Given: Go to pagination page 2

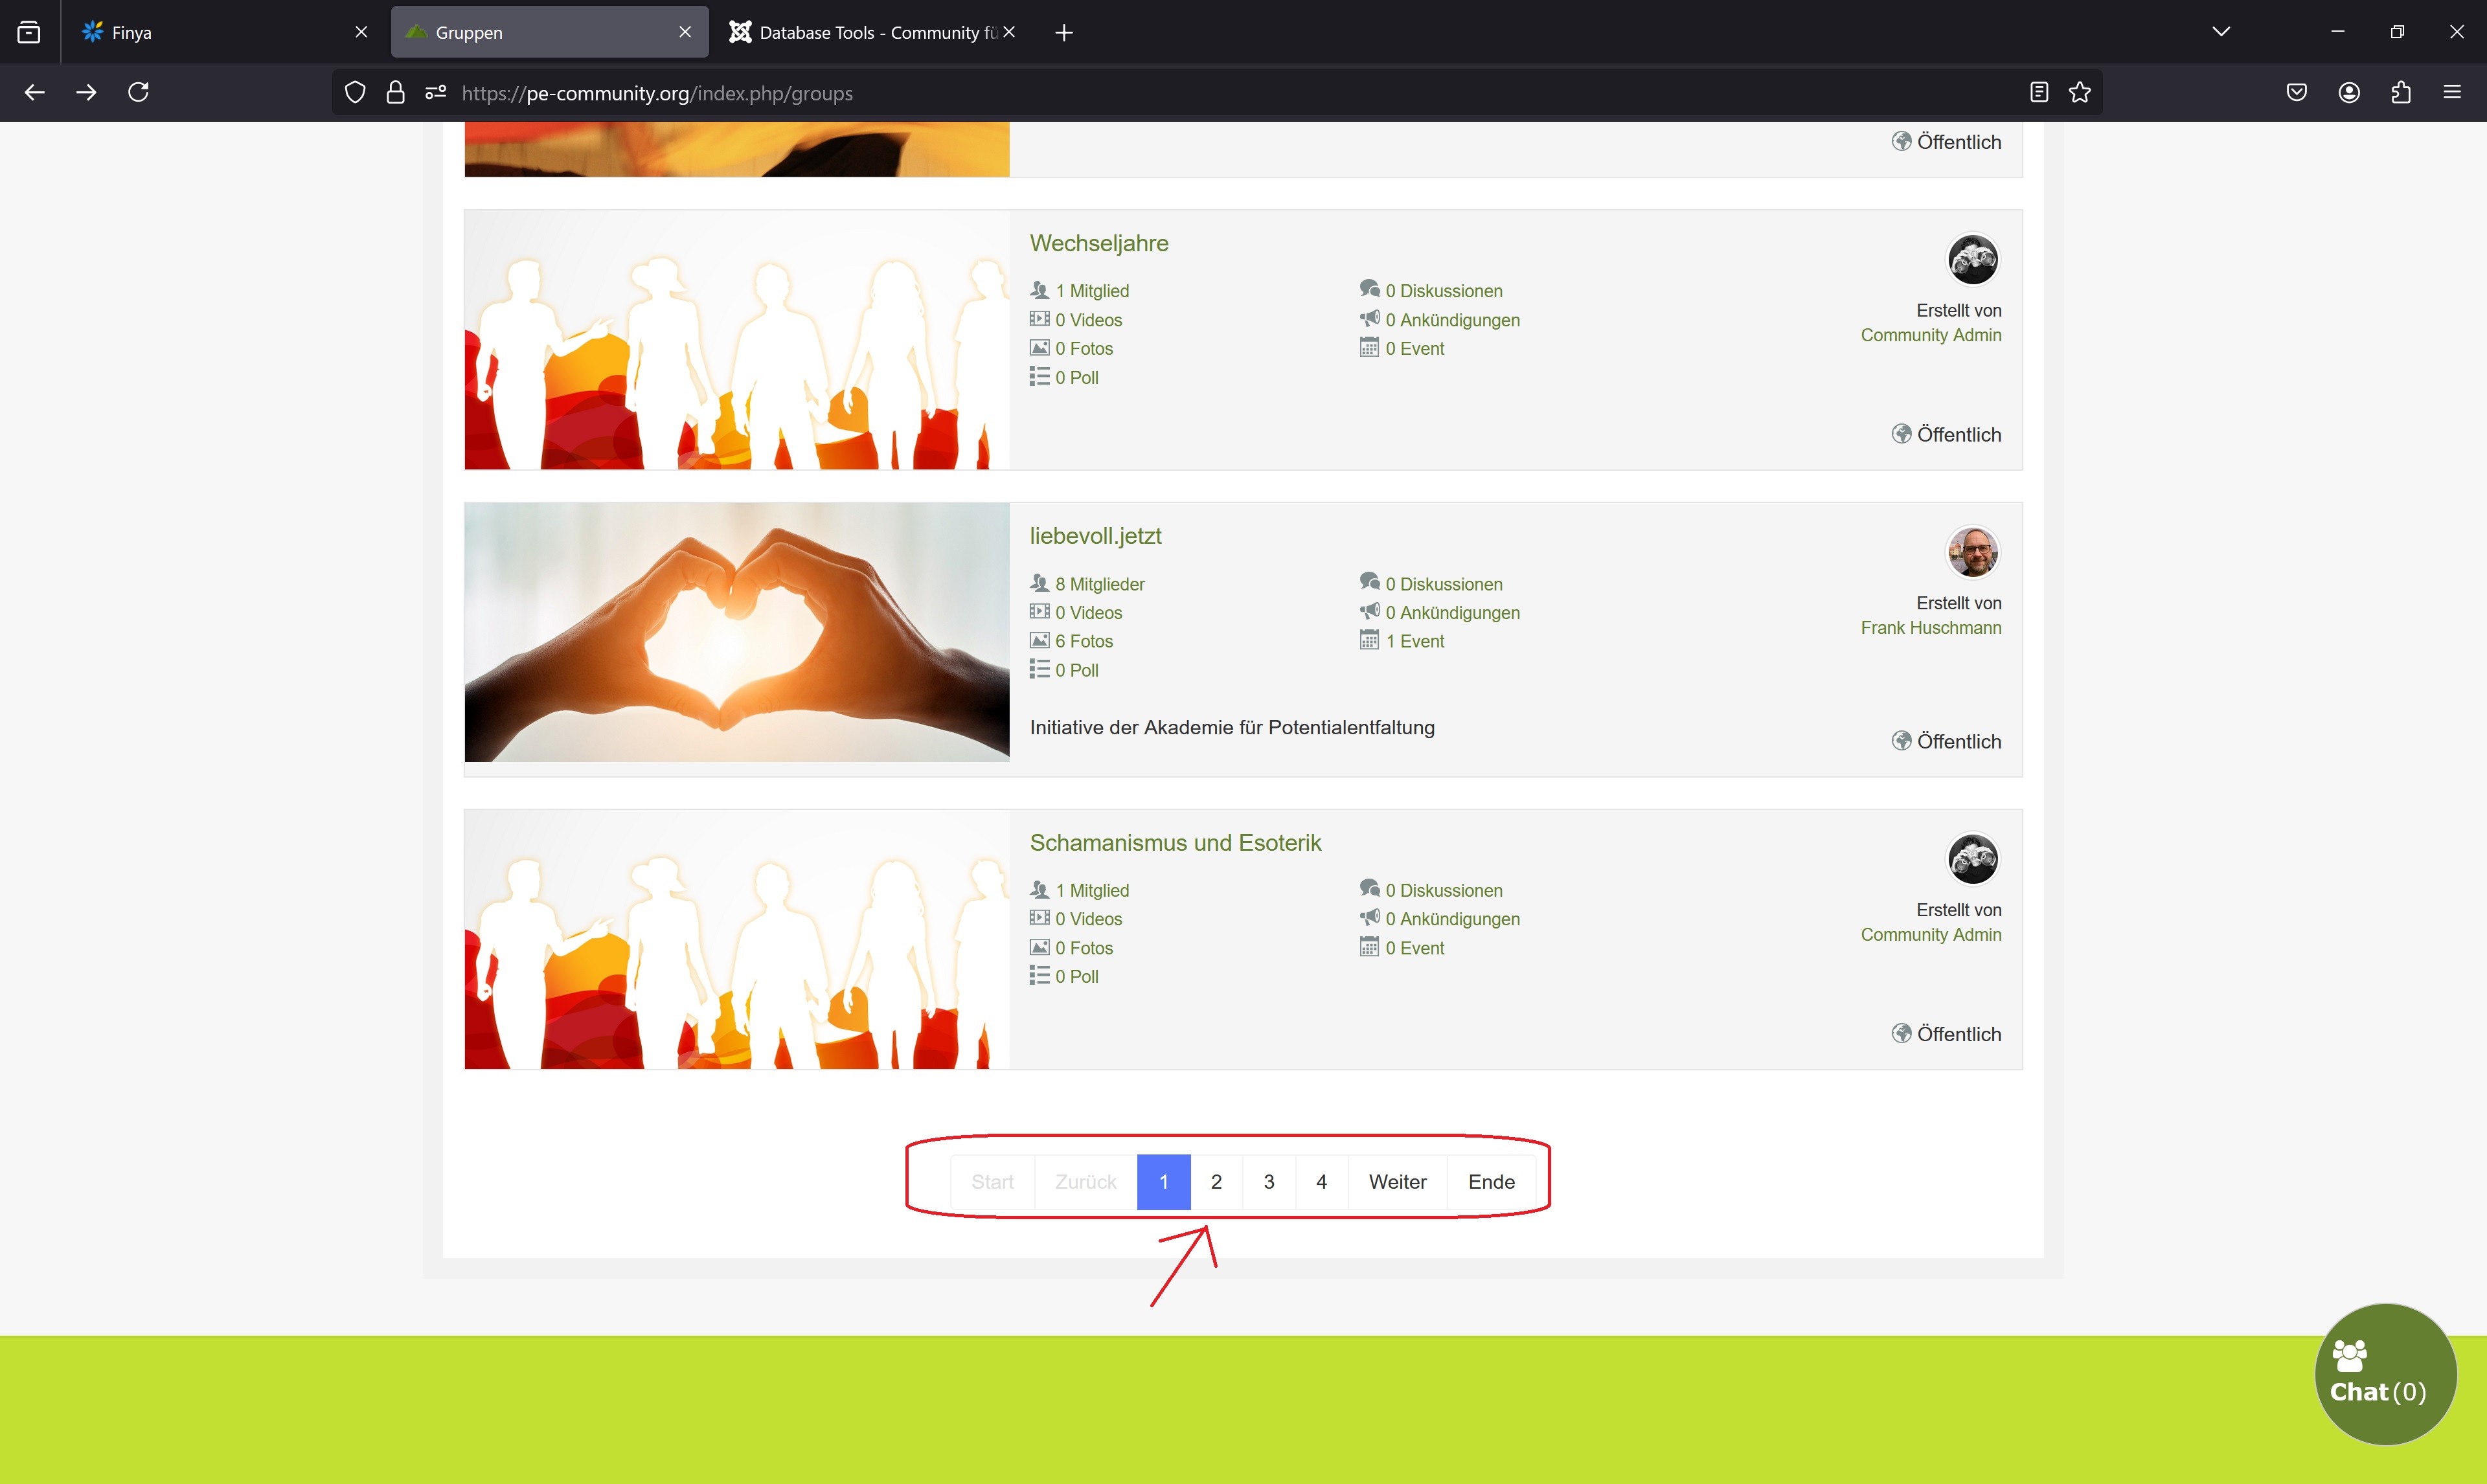Looking at the screenshot, I should pyautogui.click(x=1216, y=1182).
